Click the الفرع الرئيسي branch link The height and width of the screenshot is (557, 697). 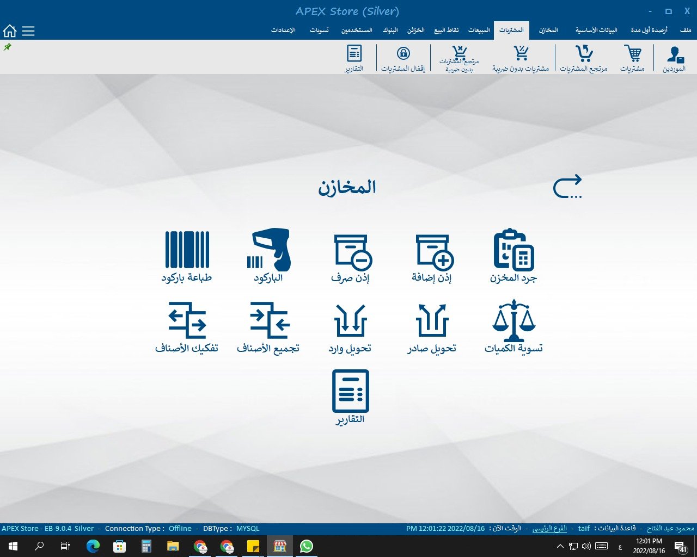[549, 528]
